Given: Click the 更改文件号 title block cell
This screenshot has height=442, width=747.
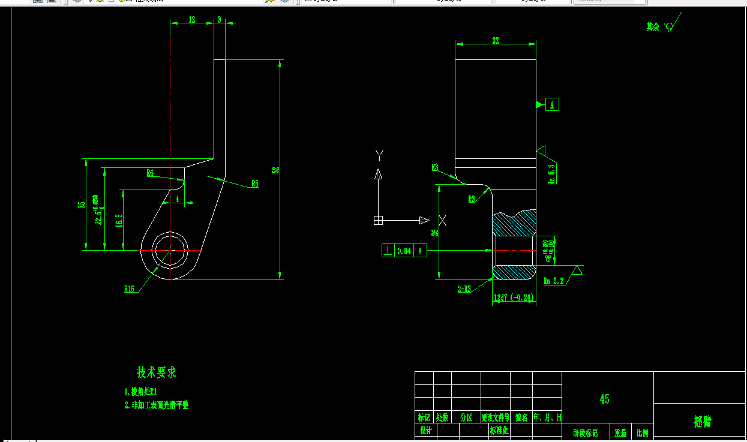Looking at the screenshot, I should coord(496,417).
